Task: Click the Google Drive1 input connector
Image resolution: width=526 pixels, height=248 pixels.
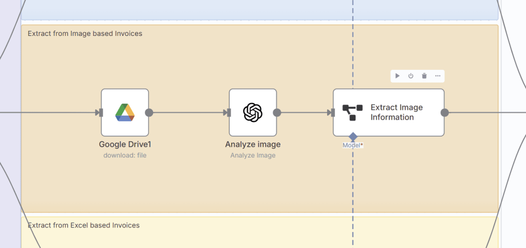Action: tap(101, 112)
